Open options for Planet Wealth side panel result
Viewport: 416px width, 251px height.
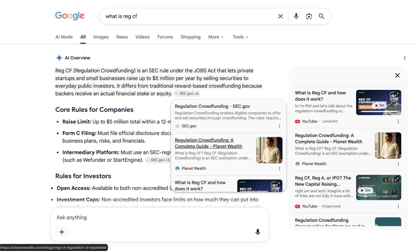[398, 164]
